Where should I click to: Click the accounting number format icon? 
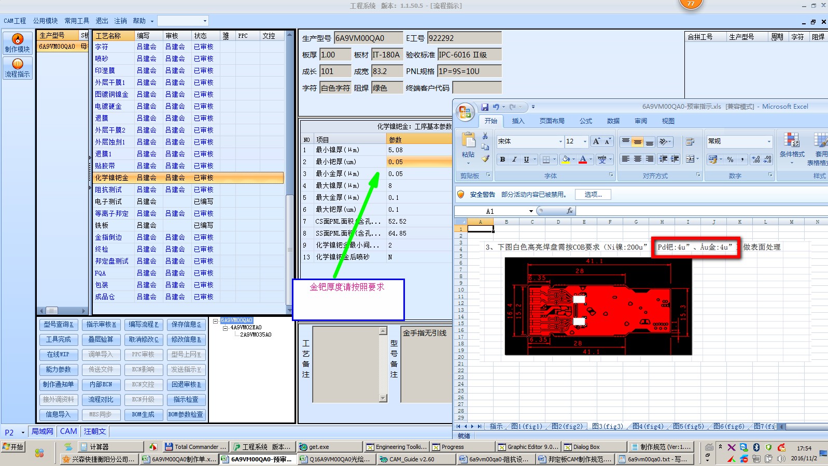click(x=713, y=159)
